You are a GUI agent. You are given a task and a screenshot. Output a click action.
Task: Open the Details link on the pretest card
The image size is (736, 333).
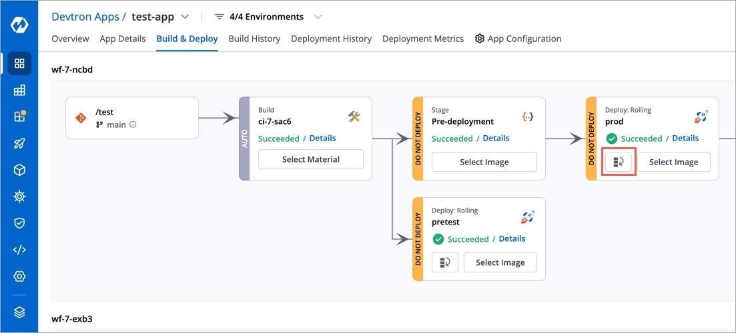click(512, 239)
